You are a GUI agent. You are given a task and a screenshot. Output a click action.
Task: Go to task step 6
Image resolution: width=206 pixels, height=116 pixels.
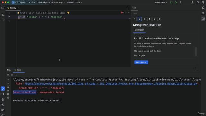tap(159, 19)
